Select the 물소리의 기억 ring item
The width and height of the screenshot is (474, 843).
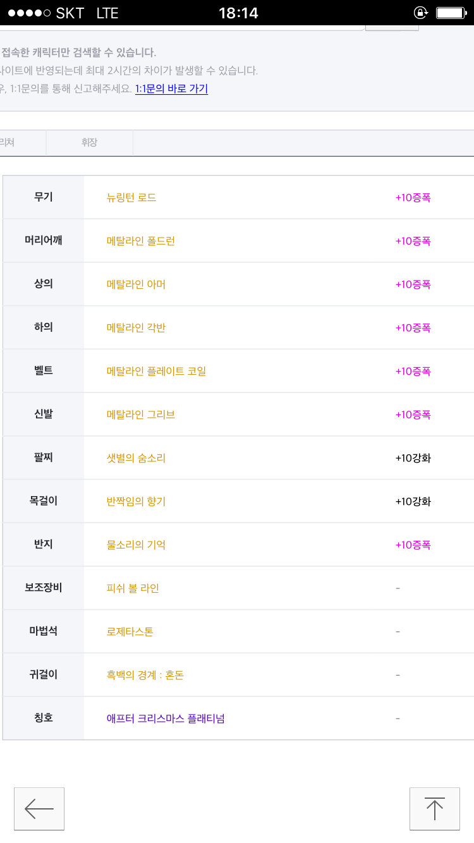click(136, 545)
